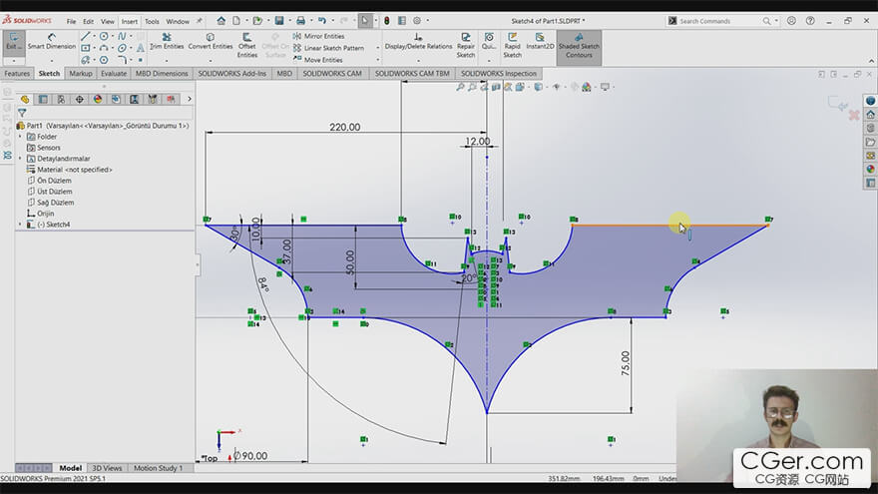
Task: Open the SOLIDWORKS Inspection tab
Action: pyautogui.click(x=498, y=74)
